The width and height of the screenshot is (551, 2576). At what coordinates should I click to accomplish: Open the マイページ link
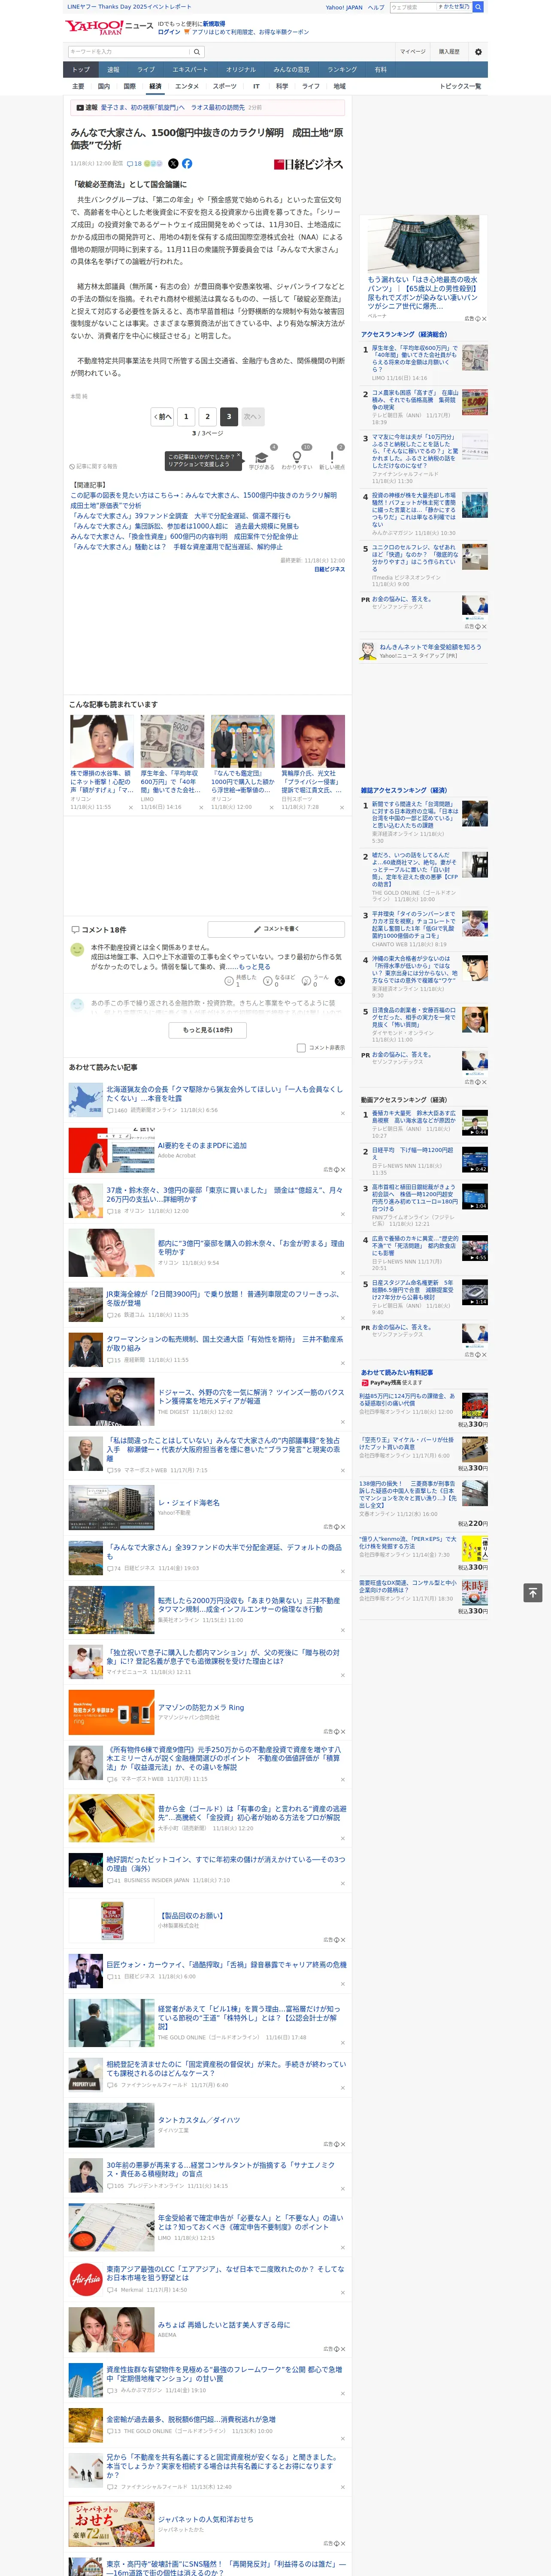pos(412,51)
